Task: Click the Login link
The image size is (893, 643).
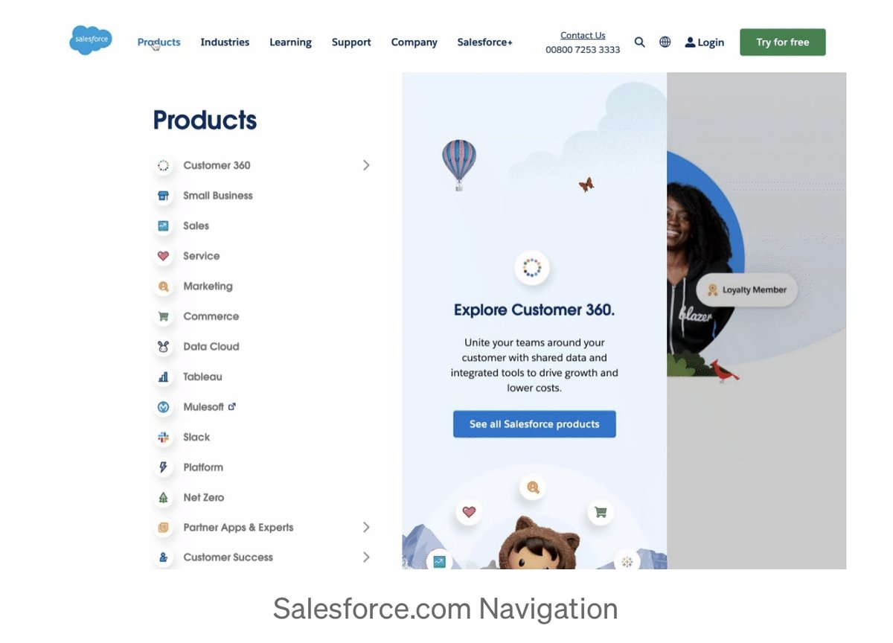Action: coord(705,42)
